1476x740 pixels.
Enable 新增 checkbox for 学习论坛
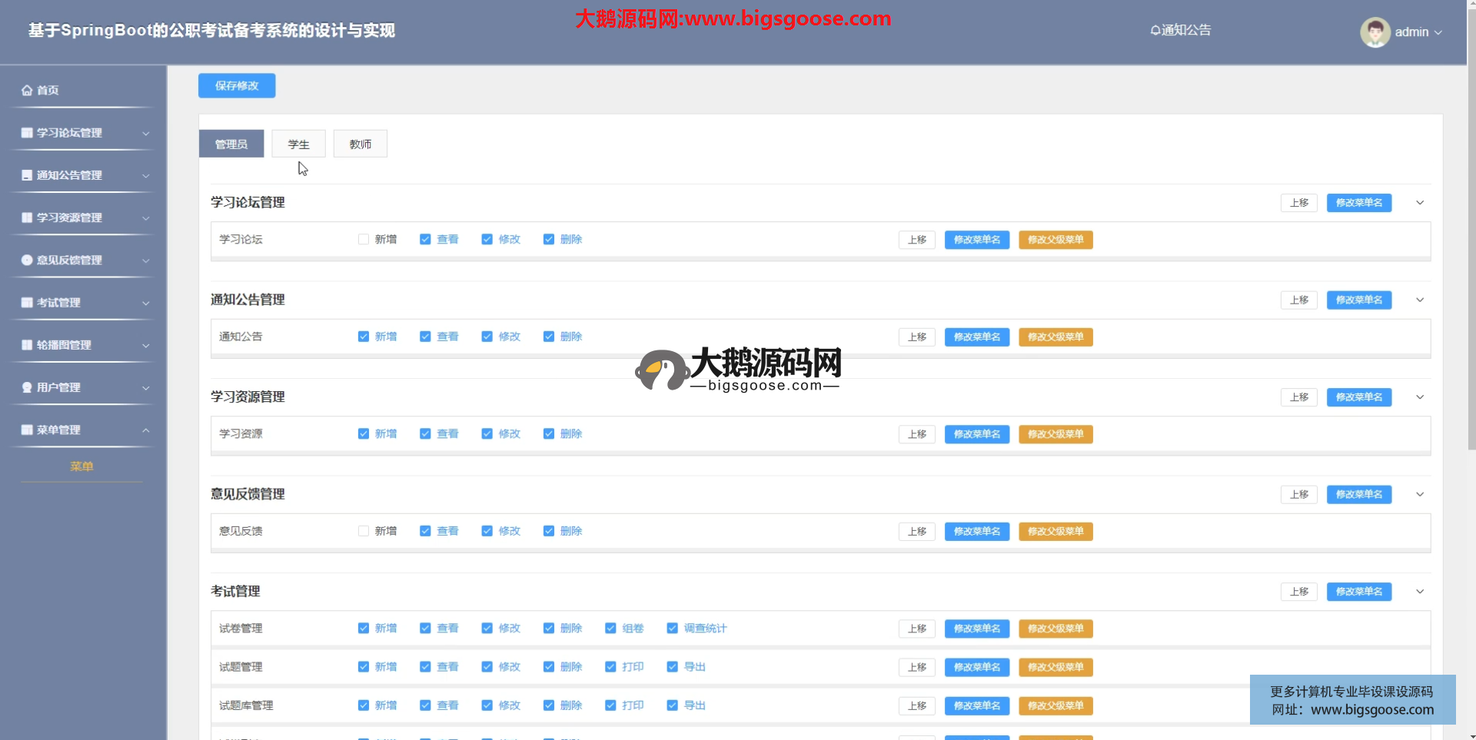(364, 240)
